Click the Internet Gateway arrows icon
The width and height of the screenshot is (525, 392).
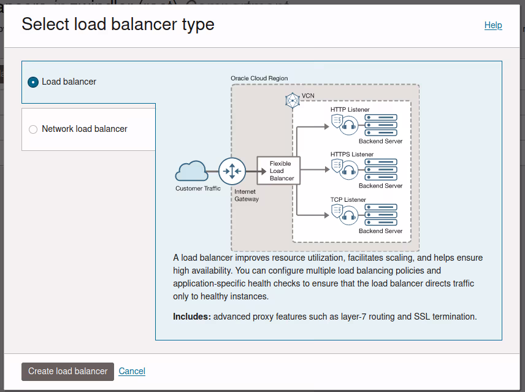tap(232, 171)
